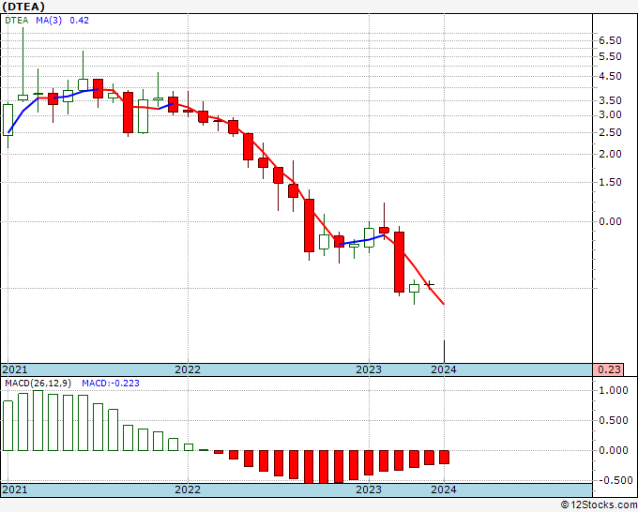Click the (DTEA) chart title

pos(23,7)
